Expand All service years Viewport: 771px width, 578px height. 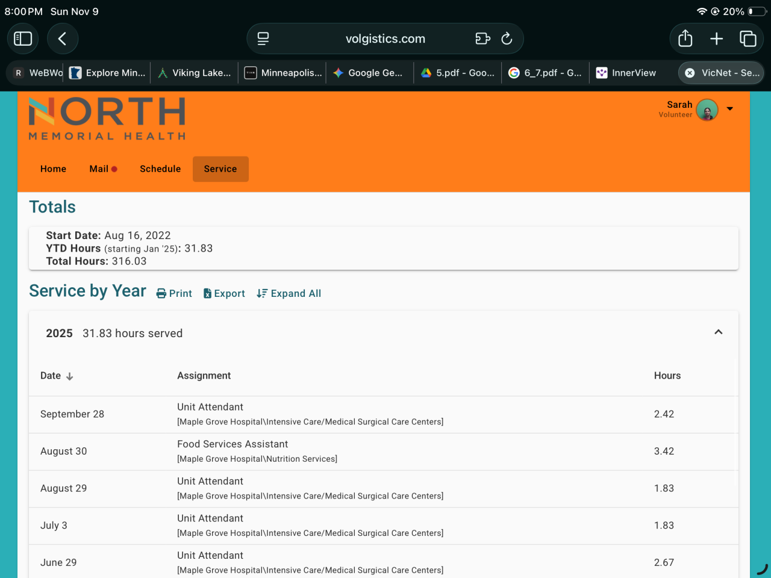click(289, 294)
